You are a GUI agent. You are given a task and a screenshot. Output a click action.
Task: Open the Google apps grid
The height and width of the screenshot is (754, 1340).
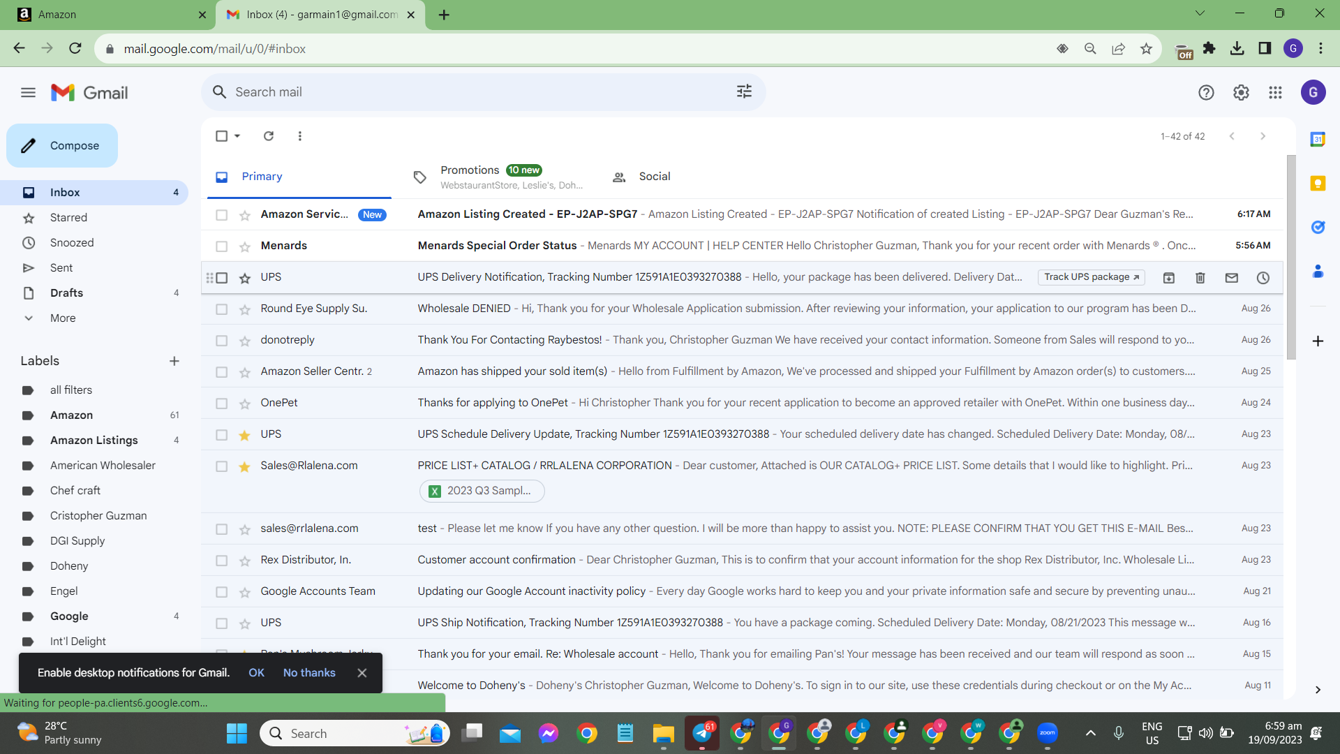coord(1275,92)
